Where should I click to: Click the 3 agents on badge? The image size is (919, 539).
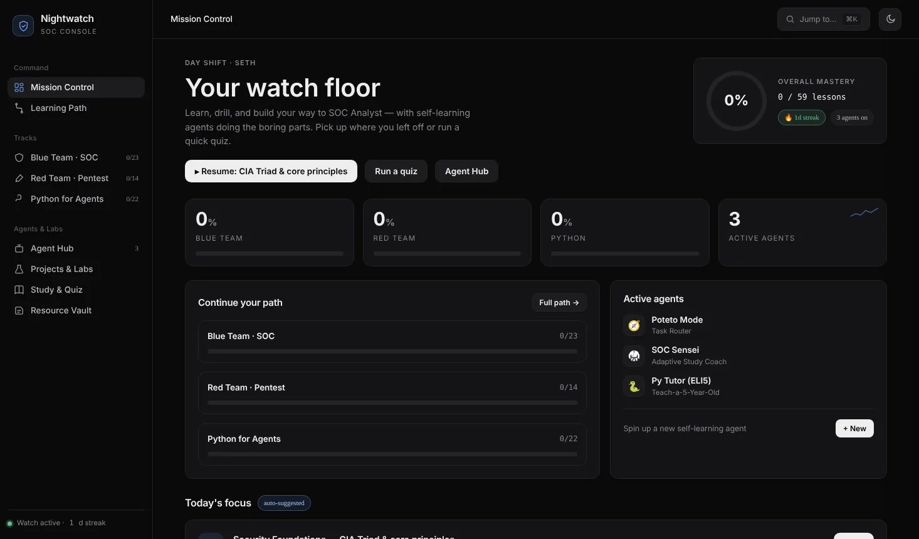(852, 118)
